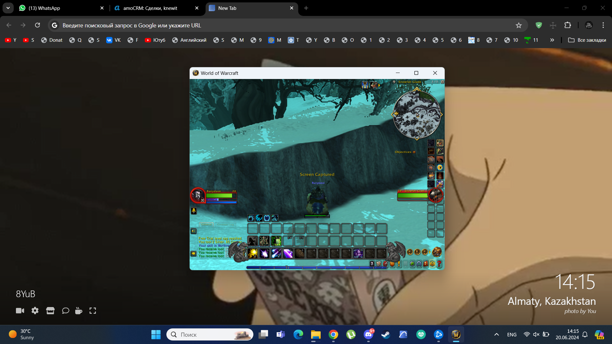Image resolution: width=612 pixels, height=344 pixels.
Task: Click the tabard buff icon near minimap
Action: point(365,85)
